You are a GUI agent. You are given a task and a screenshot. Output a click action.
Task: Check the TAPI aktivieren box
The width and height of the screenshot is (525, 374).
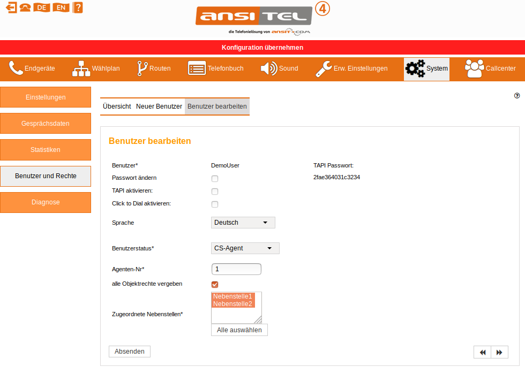tap(215, 191)
